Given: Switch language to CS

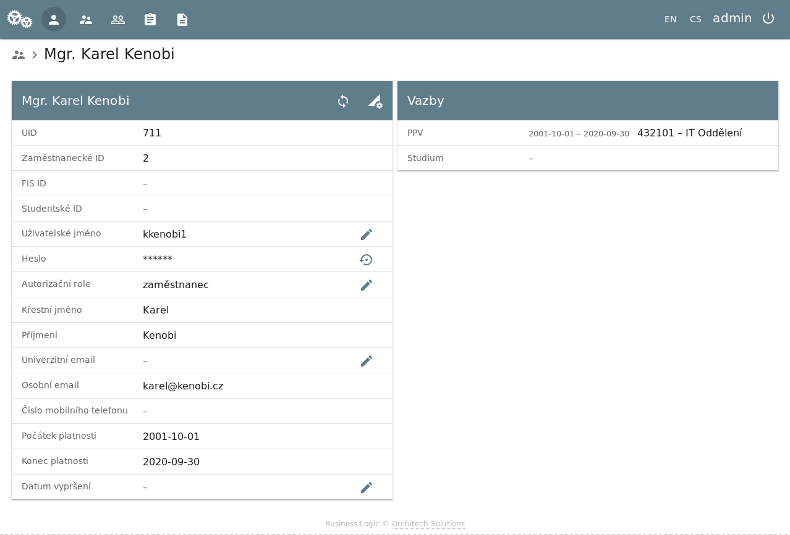Looking at the screenshot, I should (695, 19).
